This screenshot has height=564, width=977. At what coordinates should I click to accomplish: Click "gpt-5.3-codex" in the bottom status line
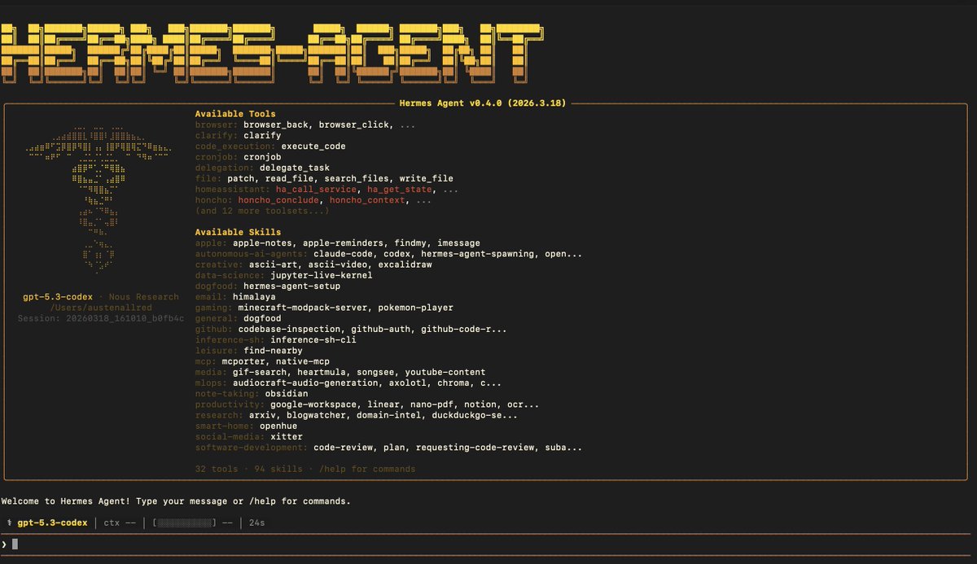coord(52,522)
